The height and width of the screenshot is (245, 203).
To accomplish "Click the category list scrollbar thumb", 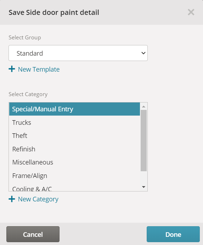I will [x=144, y=140].
